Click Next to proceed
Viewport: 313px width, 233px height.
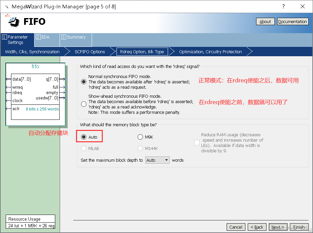coord(278,227)
